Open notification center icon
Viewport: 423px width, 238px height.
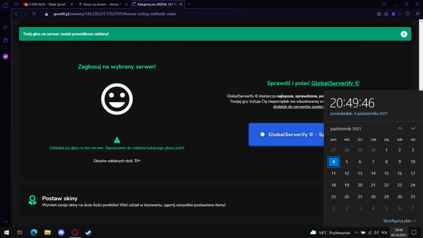414,233
